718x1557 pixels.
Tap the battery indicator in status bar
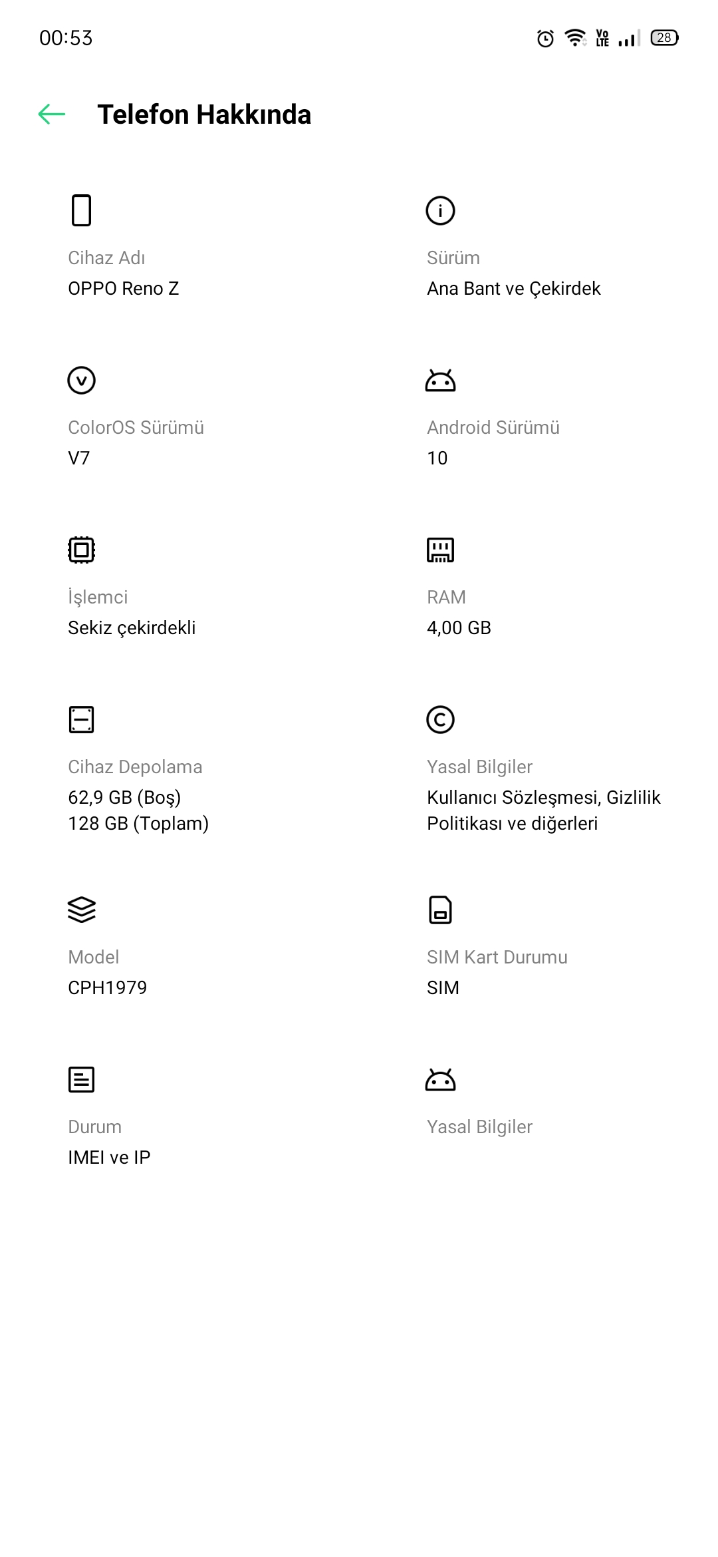click(664, 38)
